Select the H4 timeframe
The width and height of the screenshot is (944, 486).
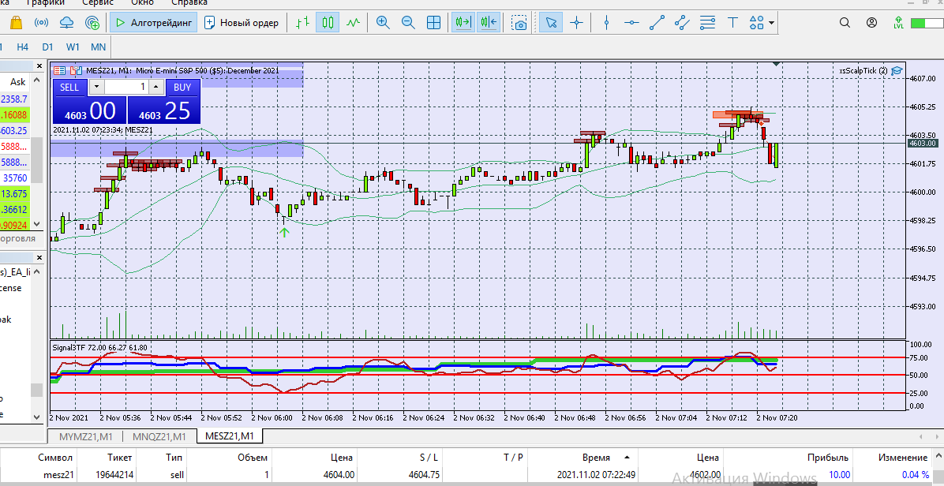tap(23, 47)
